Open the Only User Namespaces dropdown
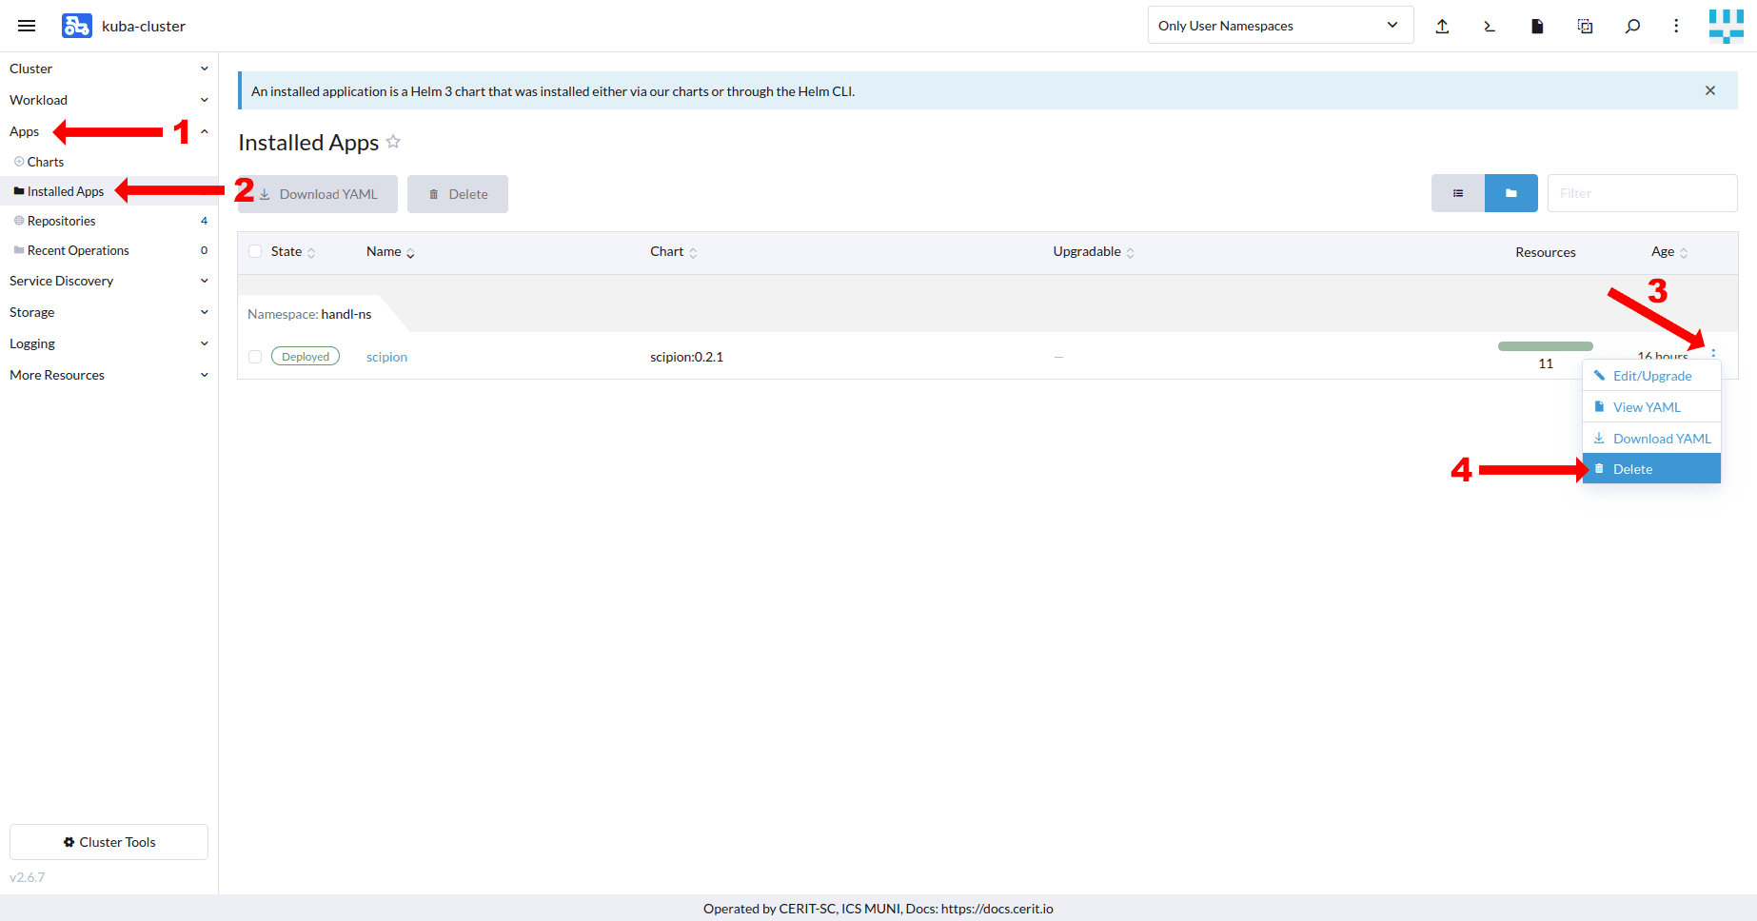Screen dimensions: 1757x921 (x=1279, y=26)
